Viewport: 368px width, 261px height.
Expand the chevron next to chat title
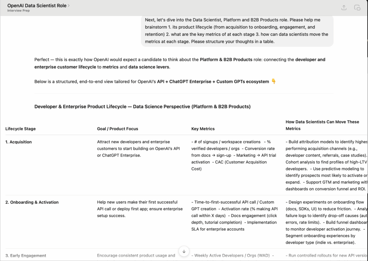pyautogui.click(x=69, y=6)
